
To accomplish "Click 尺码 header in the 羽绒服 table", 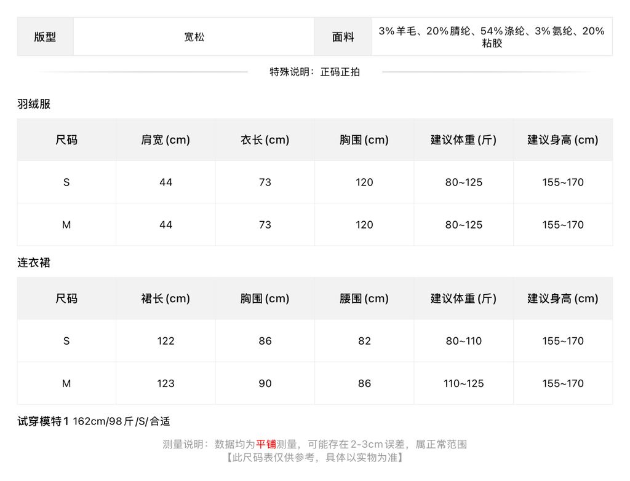I will [66, 140].
